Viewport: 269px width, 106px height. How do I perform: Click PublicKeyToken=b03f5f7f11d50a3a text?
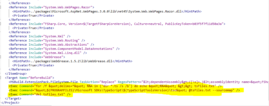194,24
